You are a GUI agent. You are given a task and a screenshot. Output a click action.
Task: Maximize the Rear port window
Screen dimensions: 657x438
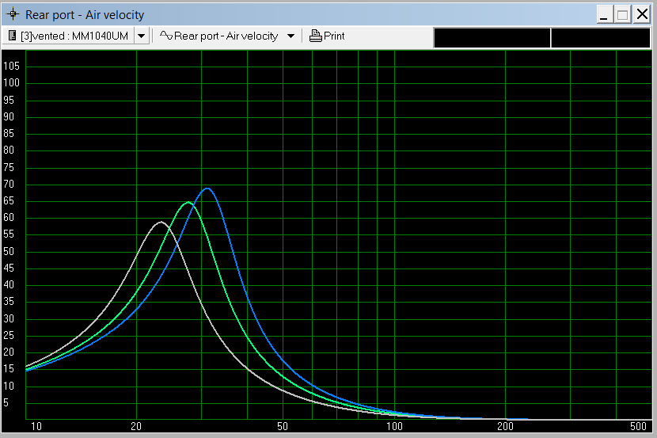623,15
